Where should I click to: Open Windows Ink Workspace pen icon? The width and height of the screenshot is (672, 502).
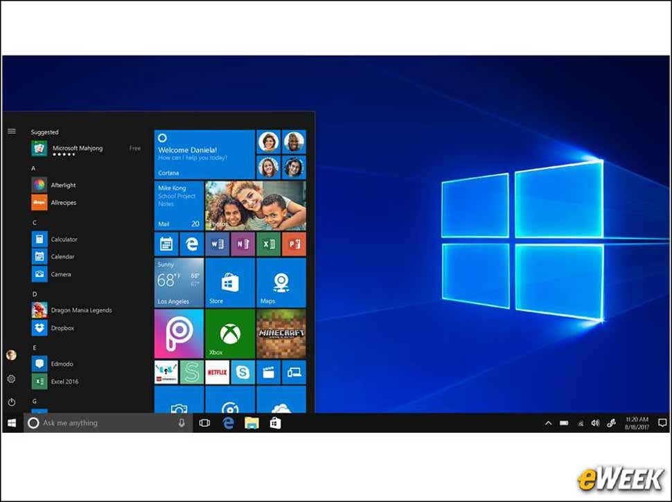[x=612, y=423]
